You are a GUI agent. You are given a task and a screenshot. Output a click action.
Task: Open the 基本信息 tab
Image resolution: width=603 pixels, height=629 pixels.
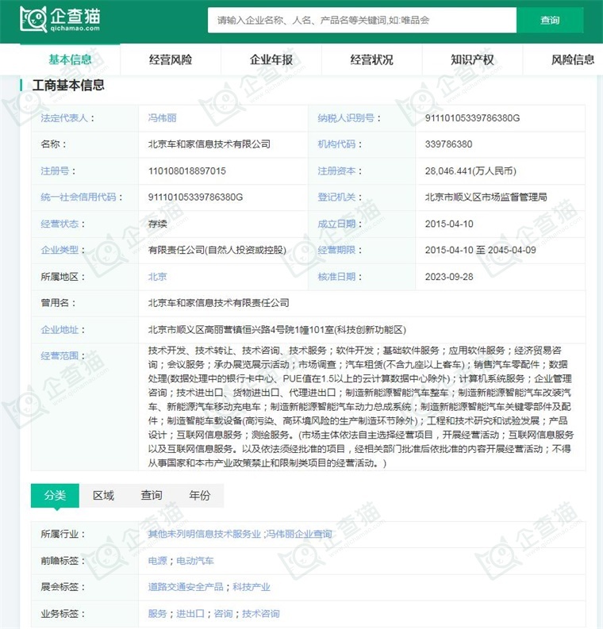70,59
